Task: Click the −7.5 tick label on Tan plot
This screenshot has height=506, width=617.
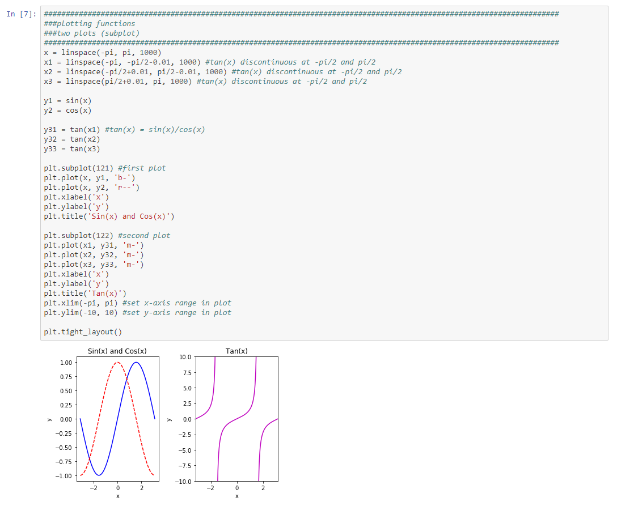Action: point(184,466)
